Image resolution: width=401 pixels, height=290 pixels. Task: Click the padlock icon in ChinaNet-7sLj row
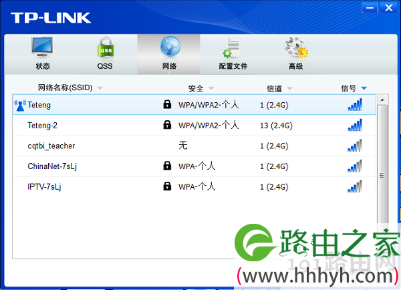pyautogui.click(x=167, y=166)
